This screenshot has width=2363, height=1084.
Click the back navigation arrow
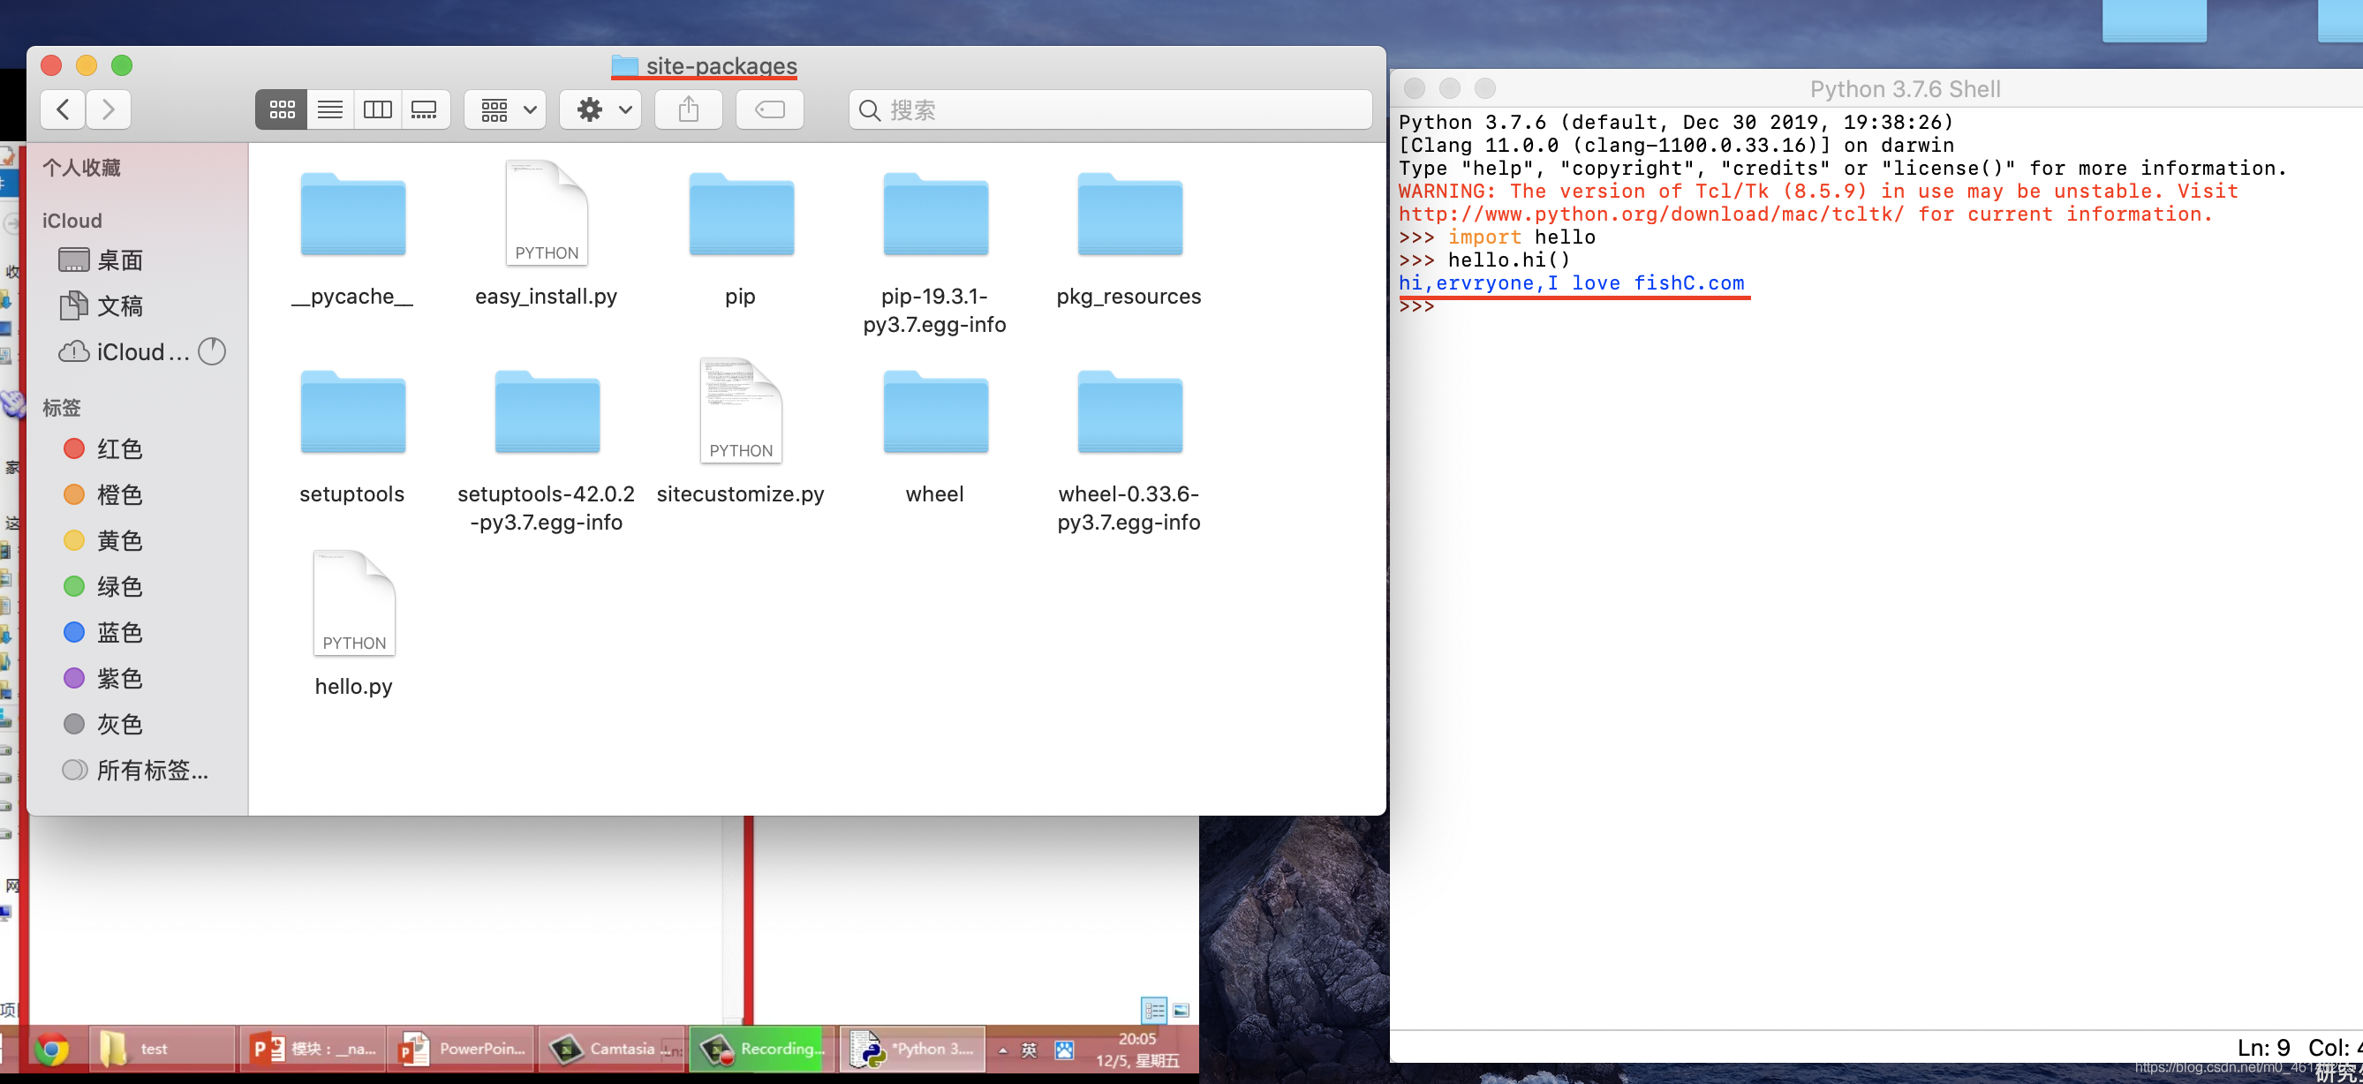click(64, 107)
